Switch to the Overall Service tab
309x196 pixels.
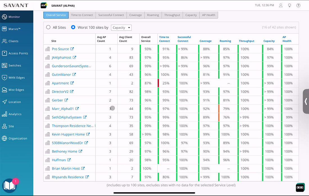tap(56, 15)
